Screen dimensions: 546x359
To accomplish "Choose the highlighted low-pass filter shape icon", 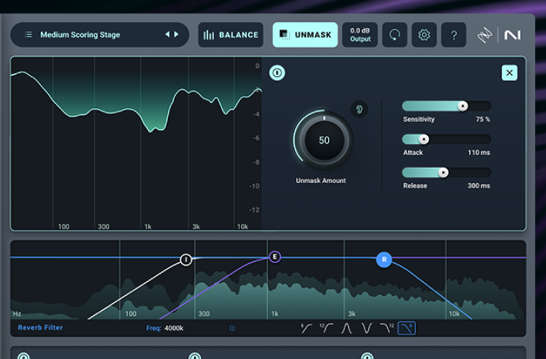I will 407,328.
